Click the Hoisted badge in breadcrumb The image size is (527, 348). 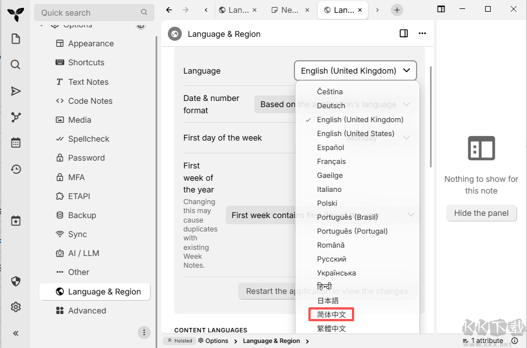pyautogui.click(x=180, y=341)
